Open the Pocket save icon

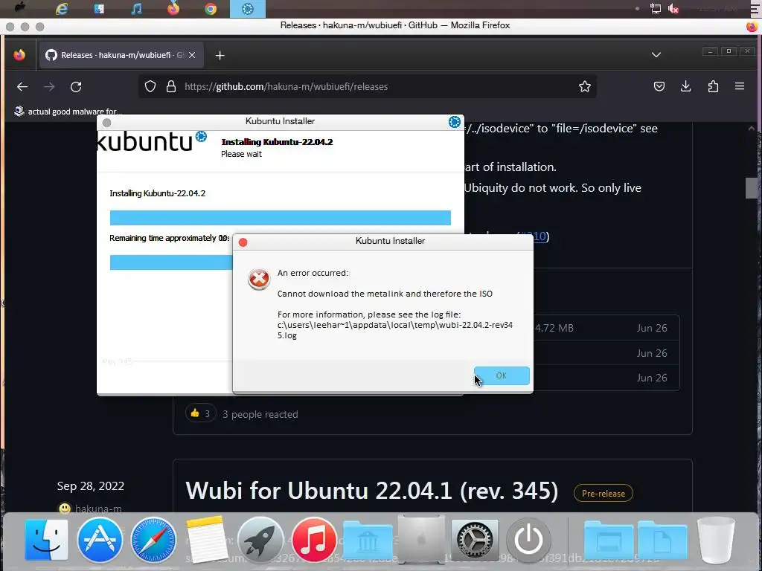(x=659, y=86)
